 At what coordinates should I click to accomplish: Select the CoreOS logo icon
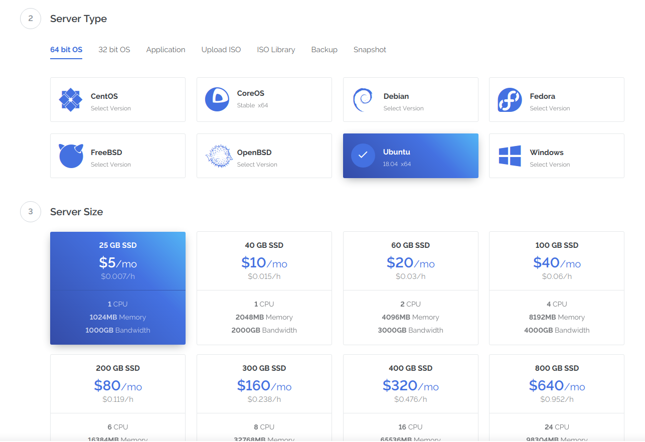coord(217,99)
